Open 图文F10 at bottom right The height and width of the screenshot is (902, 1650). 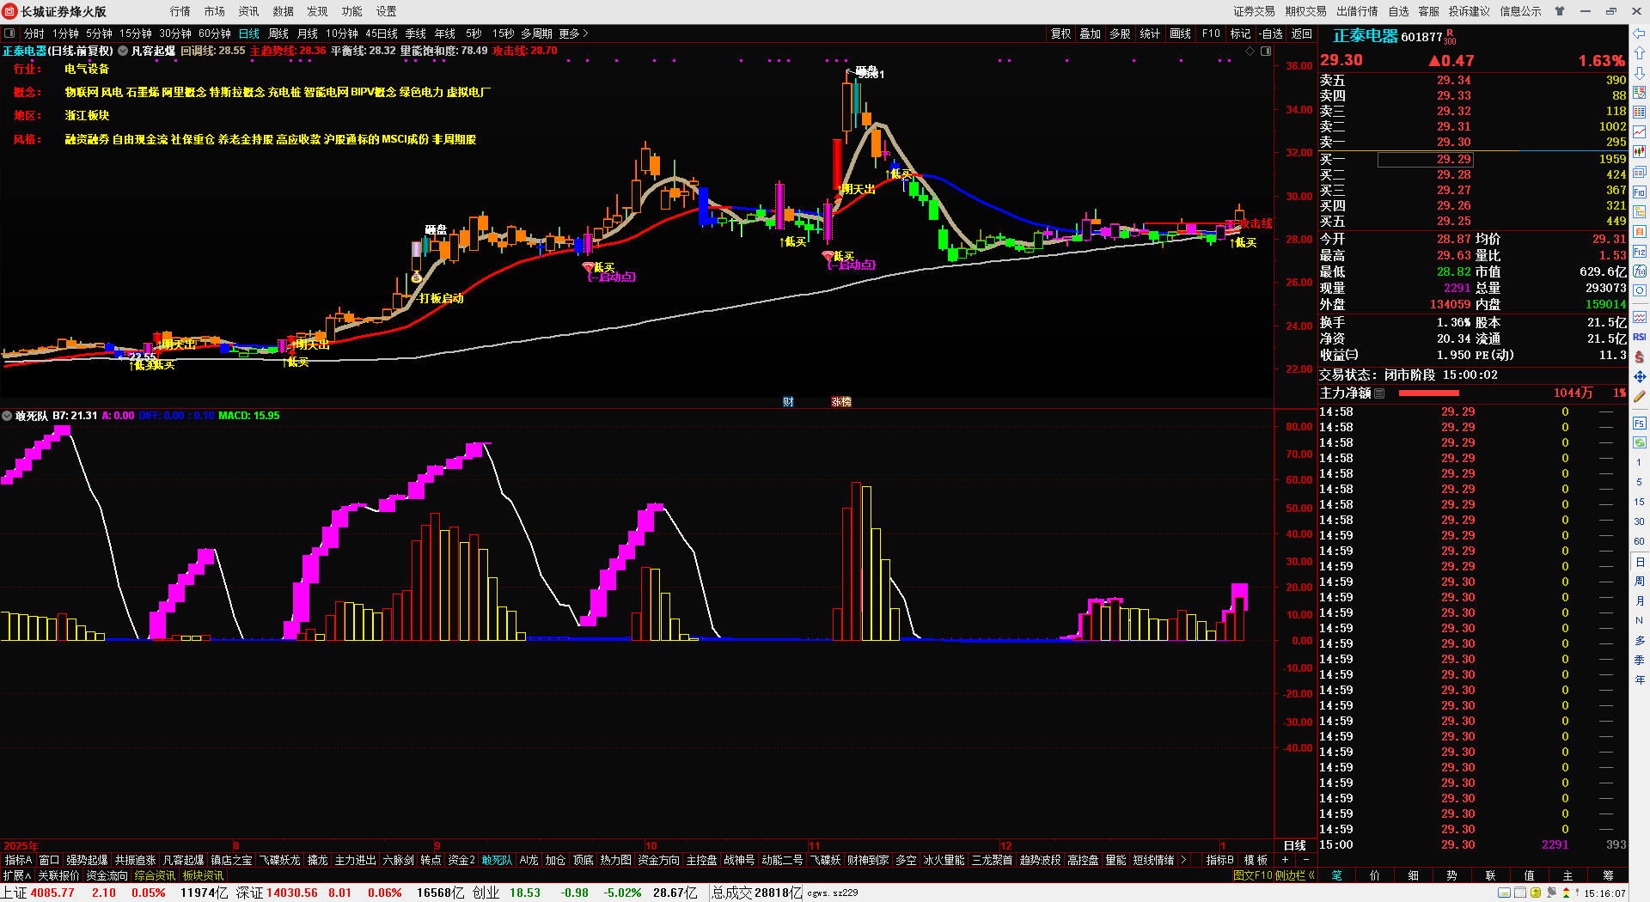tap(1252, 875)
